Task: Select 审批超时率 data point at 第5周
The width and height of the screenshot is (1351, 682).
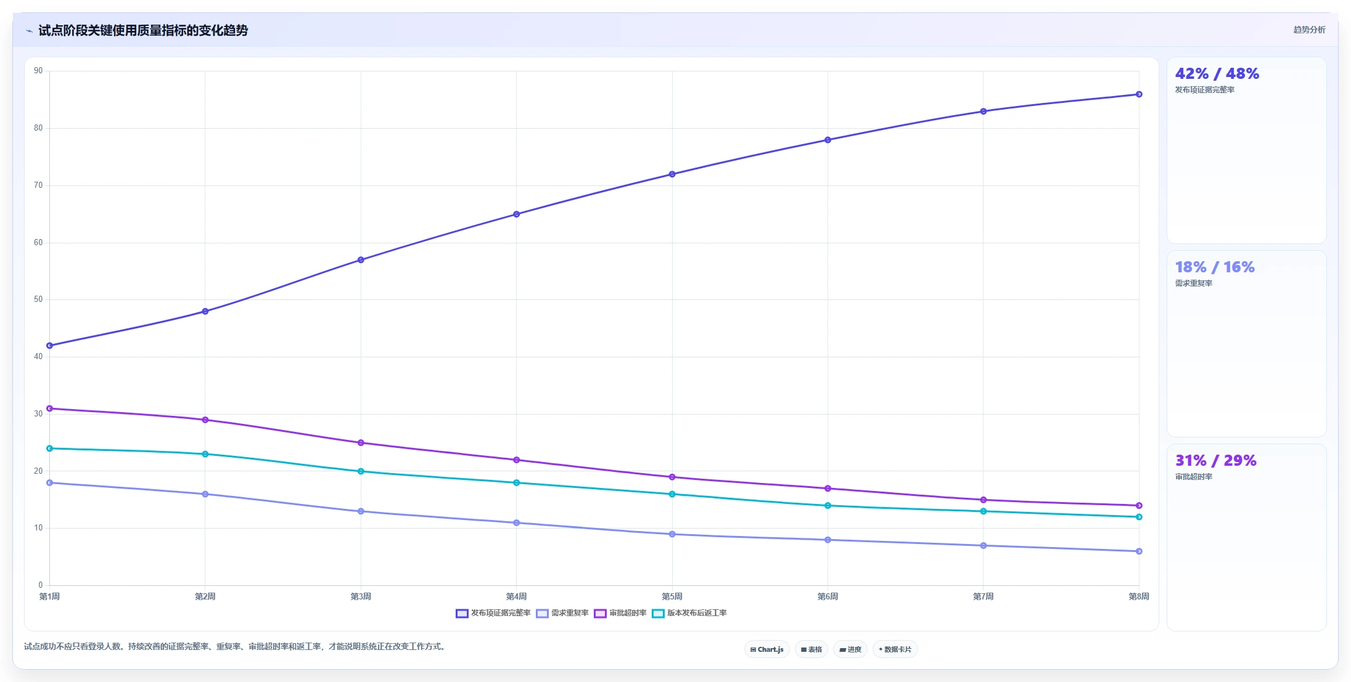Action: pos(672,477)
